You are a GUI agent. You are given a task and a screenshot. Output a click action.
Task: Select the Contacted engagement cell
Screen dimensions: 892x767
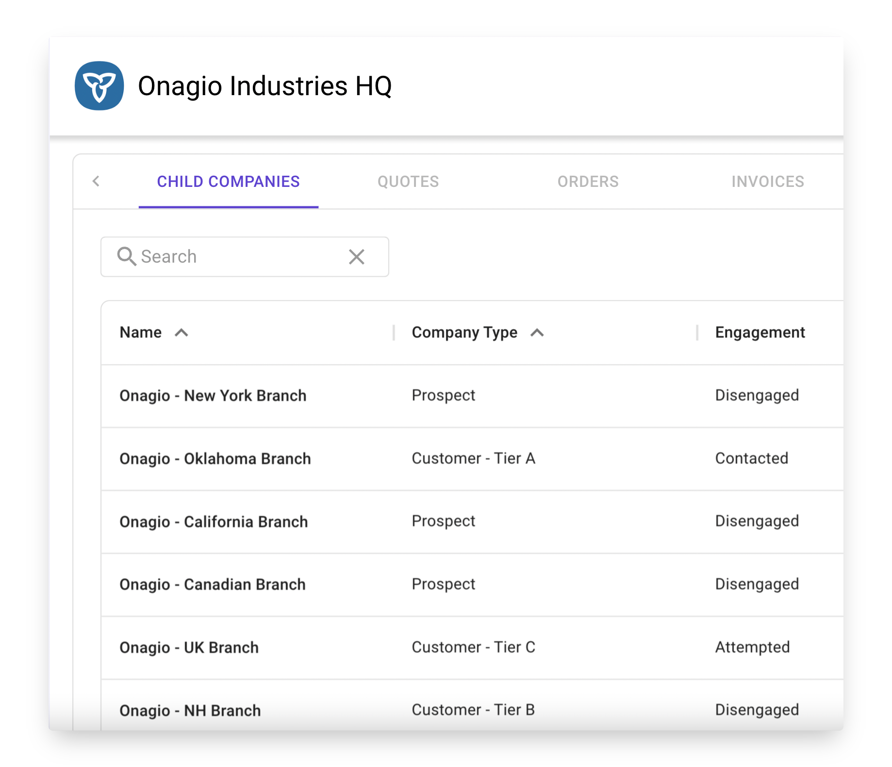click(x=752, y=458)
